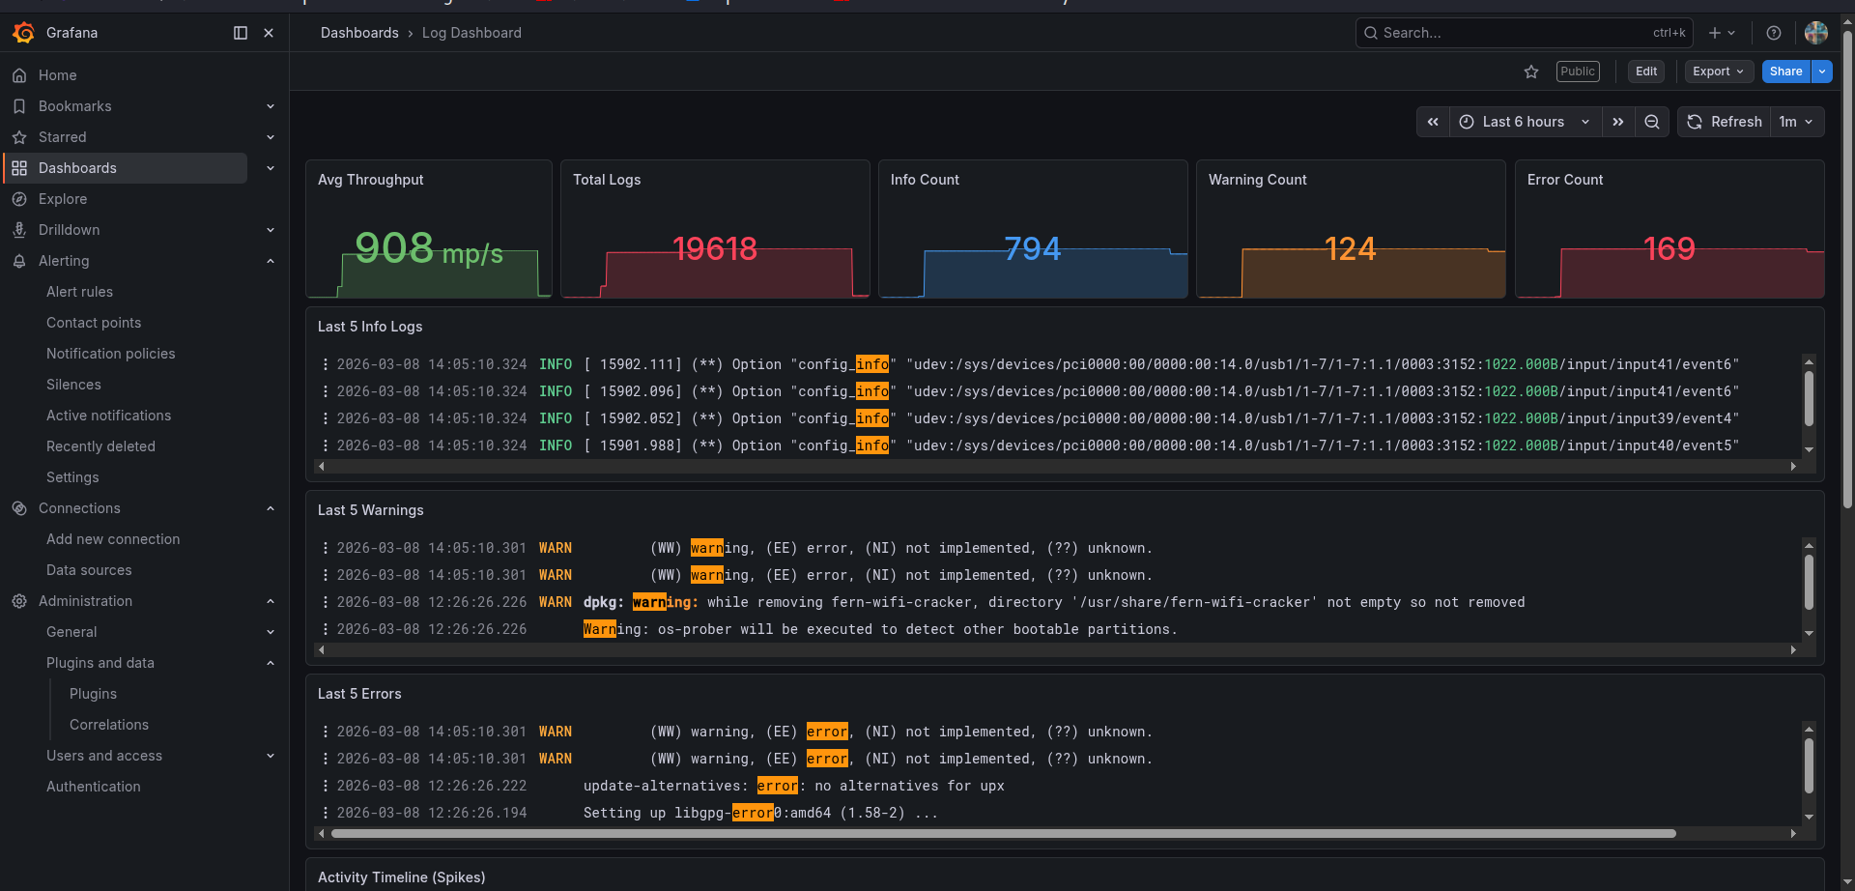Screen dimensions: 1855x891
Task: Open the Last 6 hours time picker
Action: [1525, 122]
